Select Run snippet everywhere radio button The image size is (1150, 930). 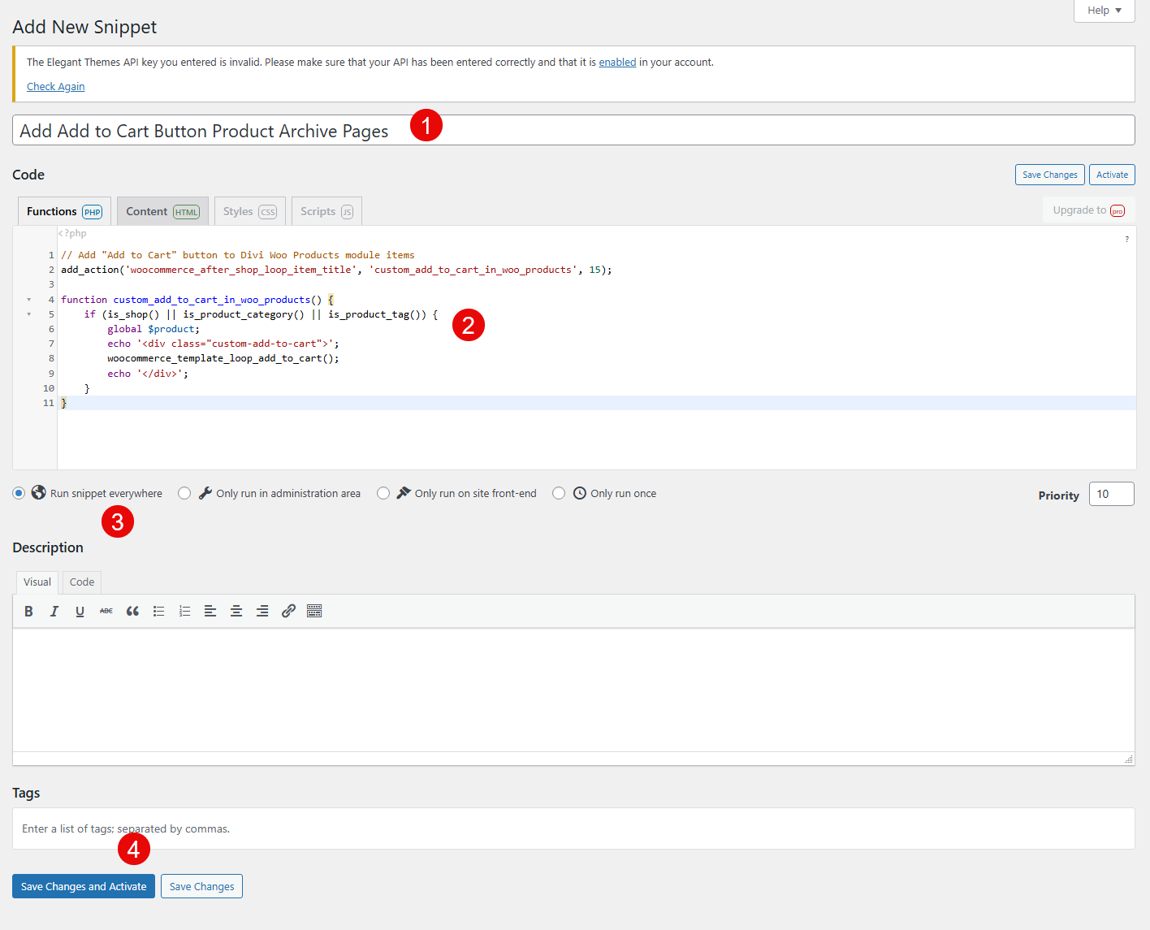19,493
